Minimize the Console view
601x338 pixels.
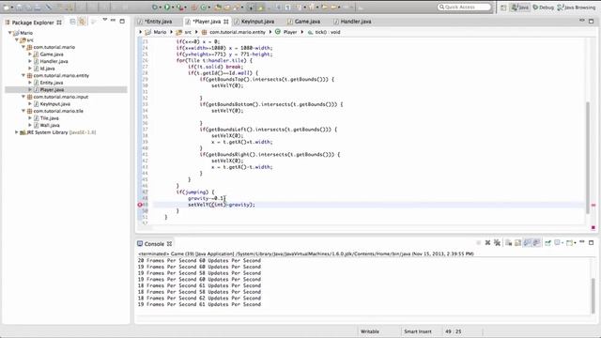tap(582, 242)
